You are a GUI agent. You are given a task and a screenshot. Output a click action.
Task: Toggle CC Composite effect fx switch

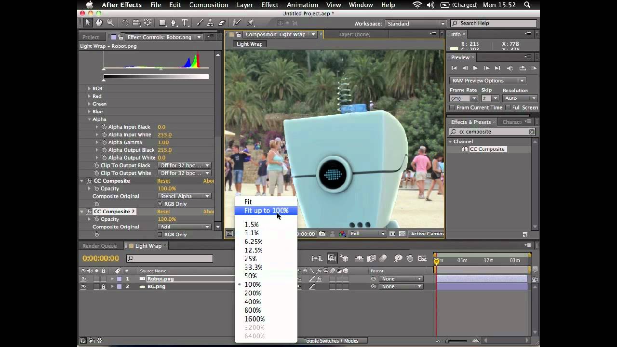pyautogui.click(x=89, y=181)
